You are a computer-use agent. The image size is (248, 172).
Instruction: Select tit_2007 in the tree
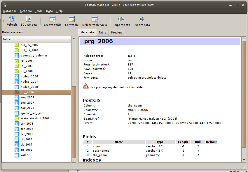[27, 145]
